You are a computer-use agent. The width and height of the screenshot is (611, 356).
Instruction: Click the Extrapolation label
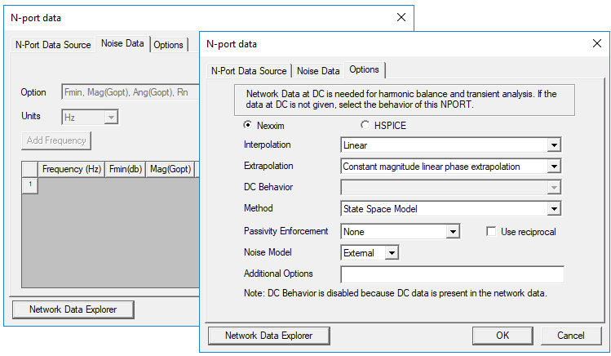point(268,166)
